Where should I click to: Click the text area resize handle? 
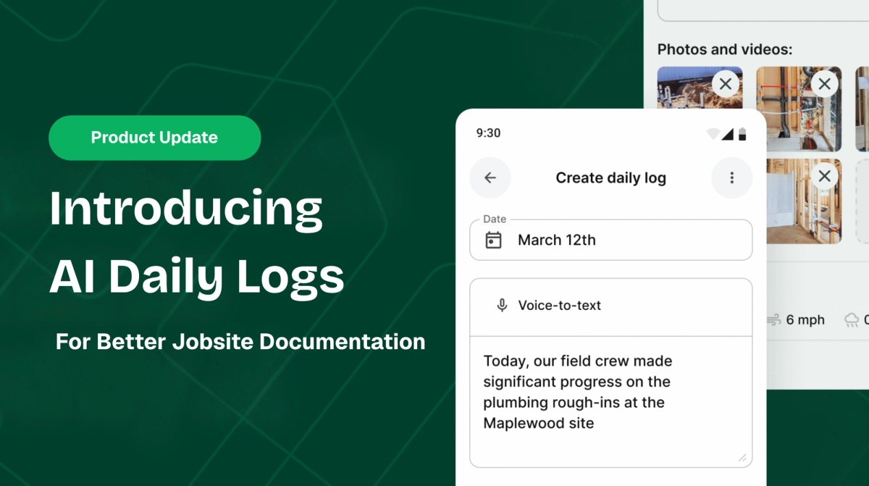(x=743, y=457)
